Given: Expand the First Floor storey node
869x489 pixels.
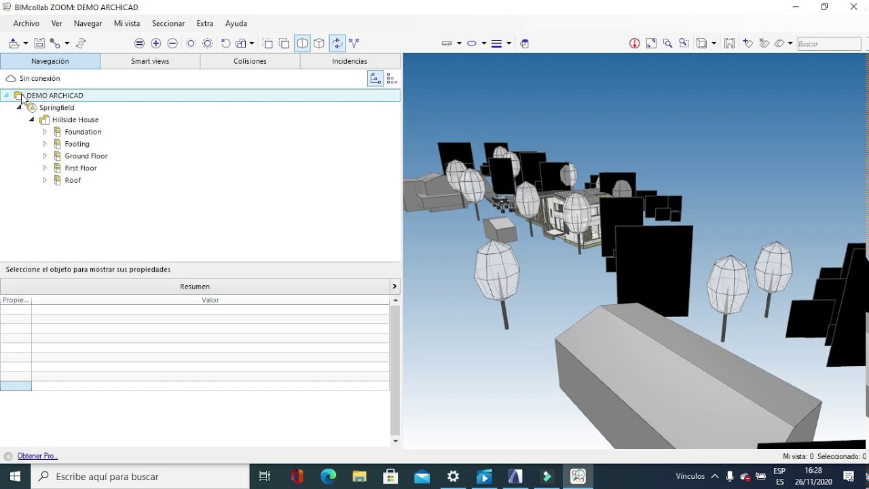Looking at the screenshot, I should [x=45, y=168].
